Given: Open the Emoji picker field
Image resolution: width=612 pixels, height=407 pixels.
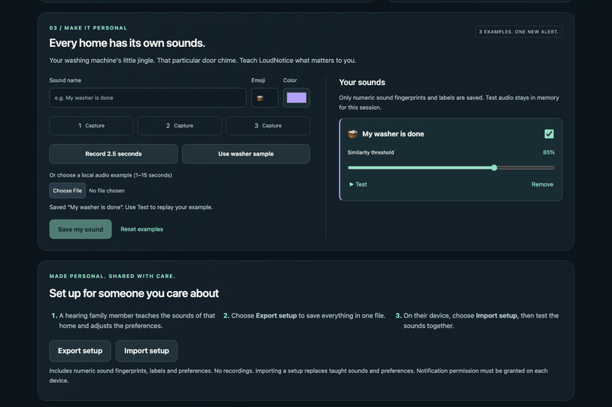Looking at the screenshot, I should click(x=265, y=98).
